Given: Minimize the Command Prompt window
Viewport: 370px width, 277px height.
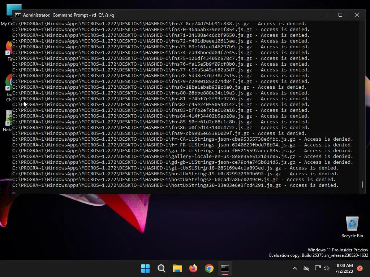Looking at the screenshot, I should point(324,15).
